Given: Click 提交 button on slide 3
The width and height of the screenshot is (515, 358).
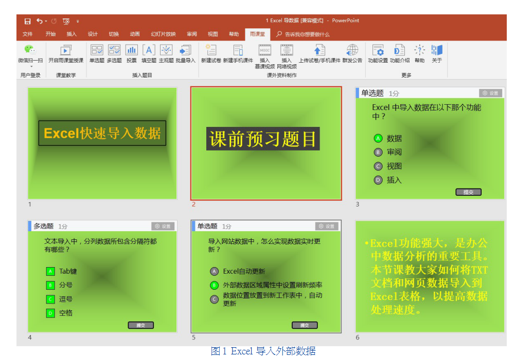Looking at the screenshot, I should (468, 192).
